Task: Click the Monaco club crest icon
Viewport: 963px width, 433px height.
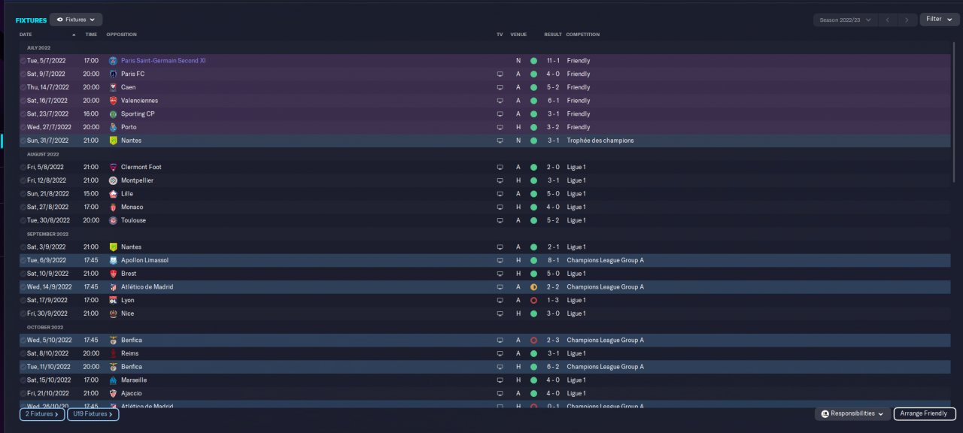Action: pos(113,207)
